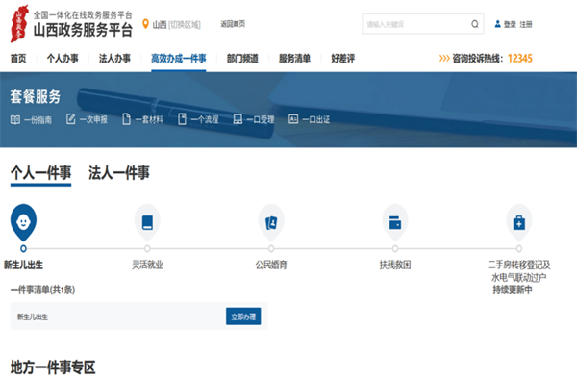Click the 公民婚育 label

click(271, 265)
